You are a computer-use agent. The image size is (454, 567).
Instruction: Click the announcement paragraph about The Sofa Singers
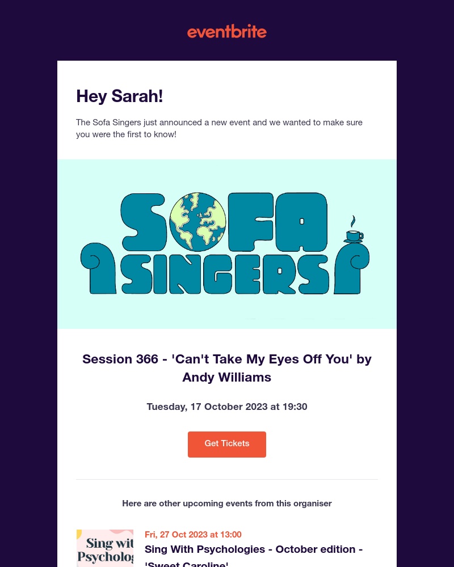(219, 129)
